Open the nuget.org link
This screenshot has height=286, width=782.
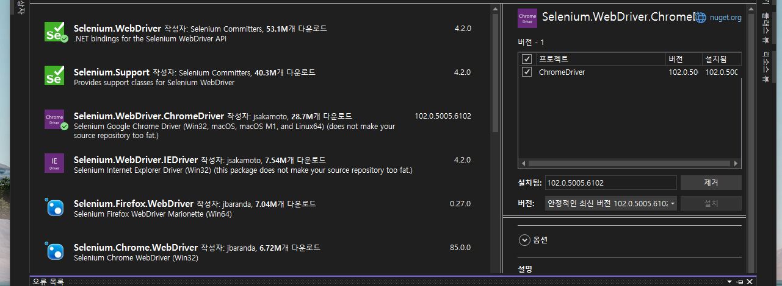pyautogui.click(x=725, y=18)
